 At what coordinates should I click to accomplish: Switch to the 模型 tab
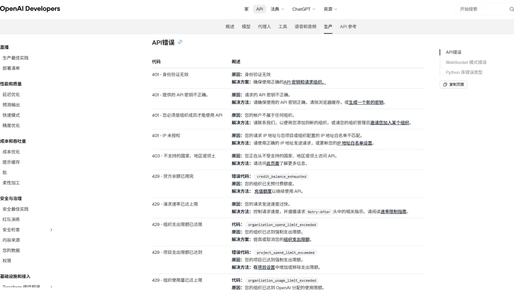pyautogui.click(x=246, y=27)
